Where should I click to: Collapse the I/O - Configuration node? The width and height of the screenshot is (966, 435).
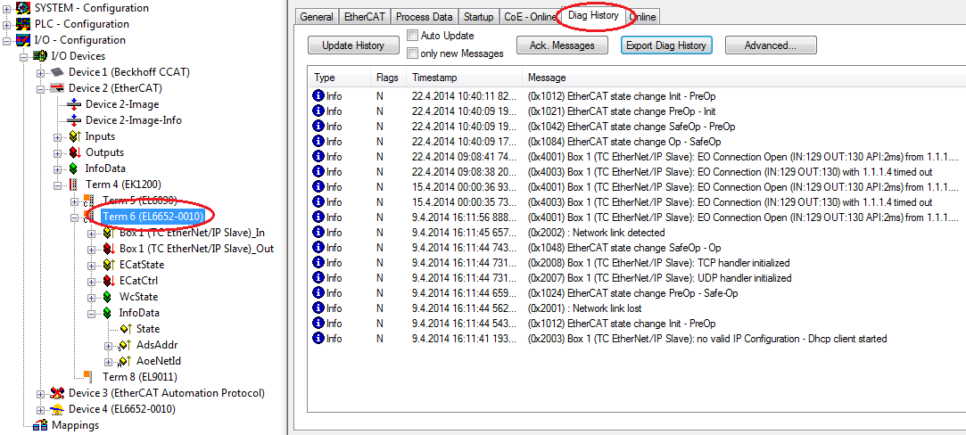[x=7, y=41]
